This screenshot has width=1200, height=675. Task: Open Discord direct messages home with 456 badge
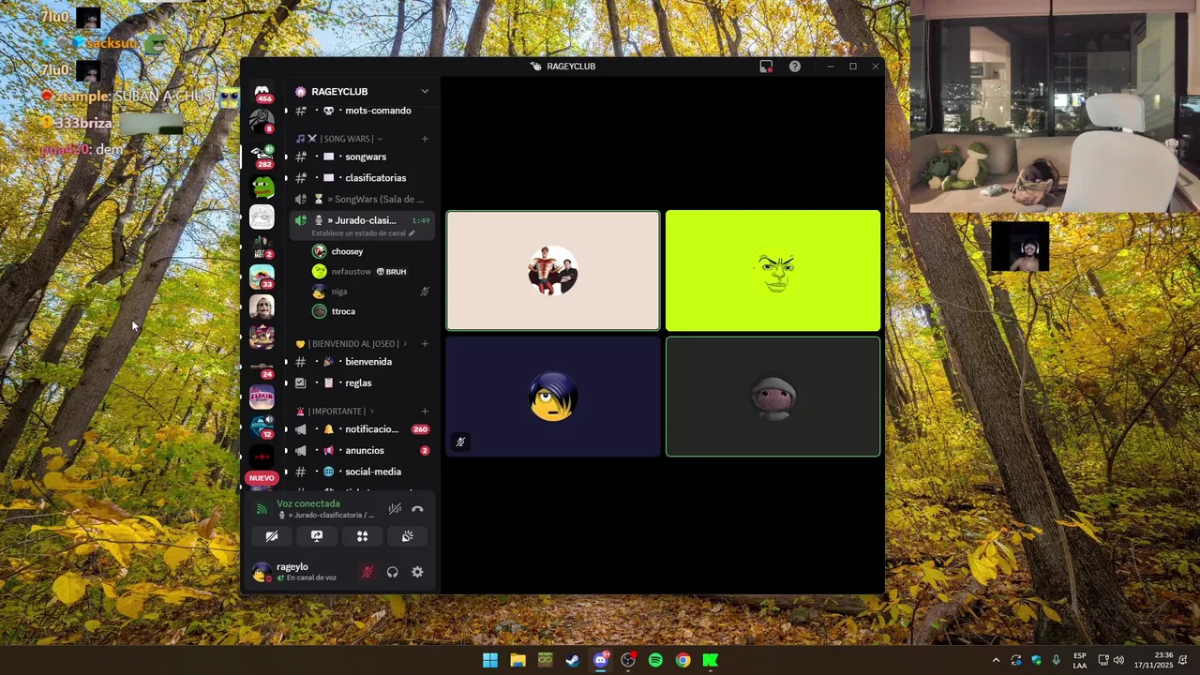click(262, 92)
